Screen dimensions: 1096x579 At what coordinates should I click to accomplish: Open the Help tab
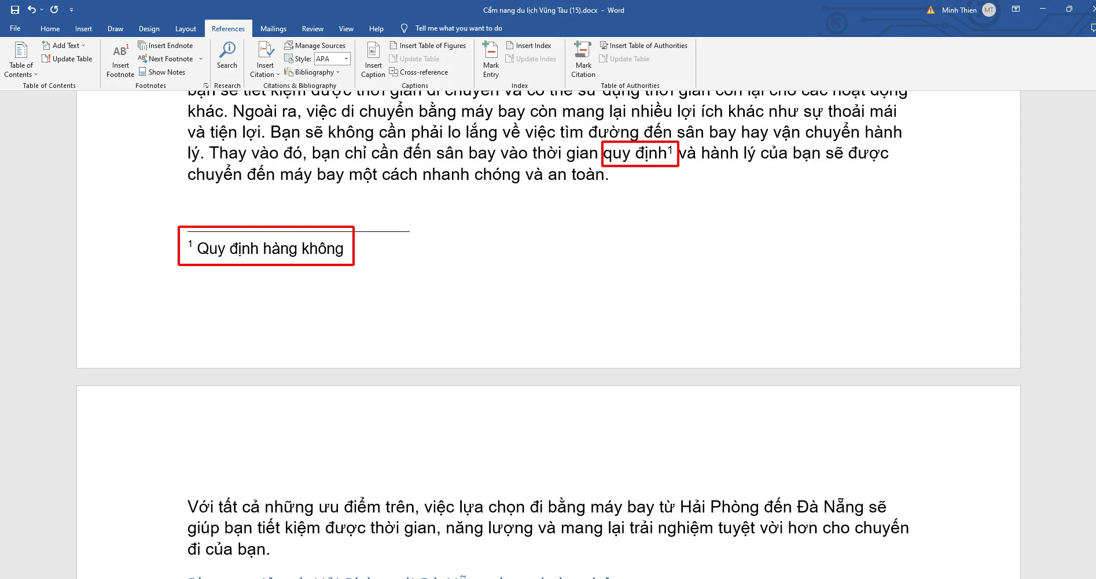click(376, 29)
